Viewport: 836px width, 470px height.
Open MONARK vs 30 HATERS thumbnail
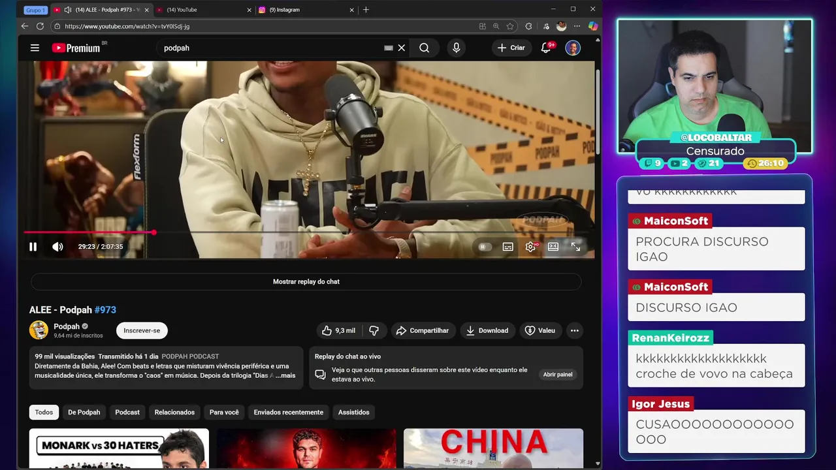pos(119,448)
